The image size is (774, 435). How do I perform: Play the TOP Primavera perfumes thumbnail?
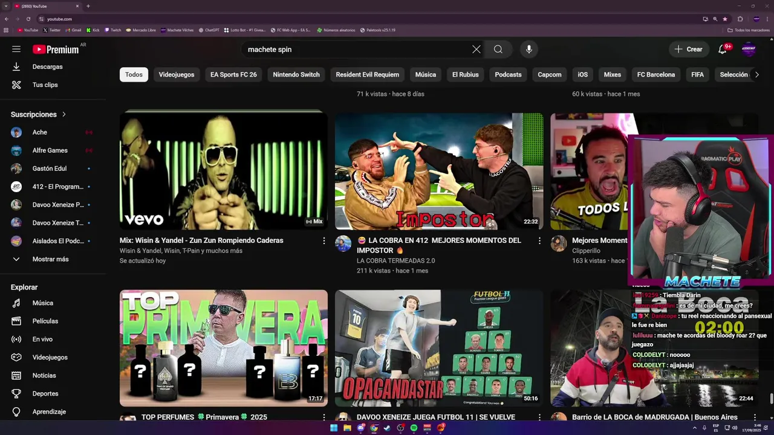point(224,348)
